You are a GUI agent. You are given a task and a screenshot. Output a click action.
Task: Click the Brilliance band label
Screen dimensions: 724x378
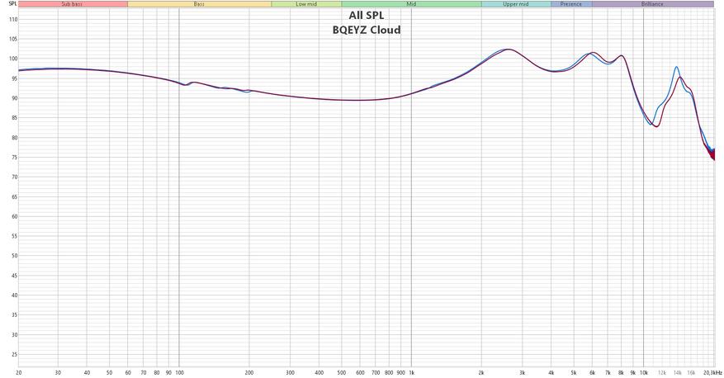point(652,4)
